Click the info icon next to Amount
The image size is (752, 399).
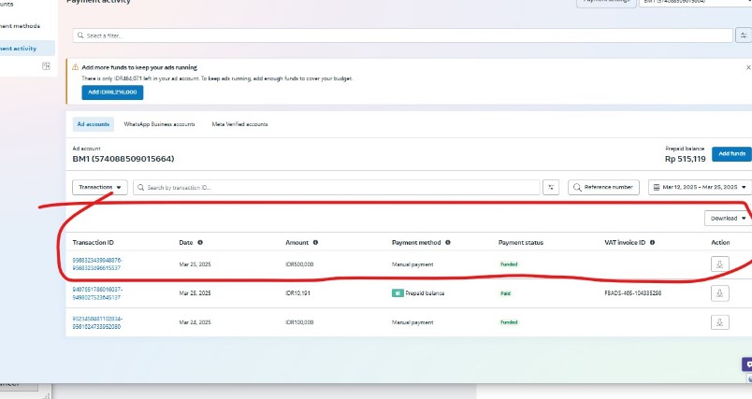314,242
